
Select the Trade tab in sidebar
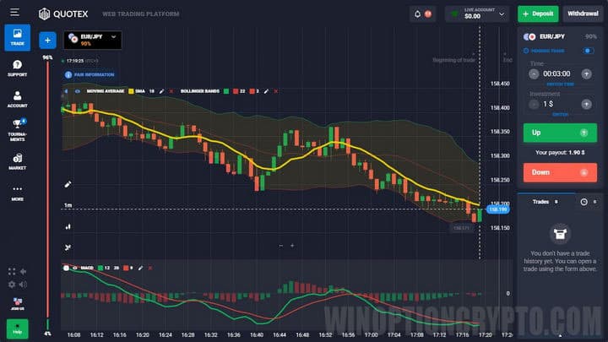[17, 37]
